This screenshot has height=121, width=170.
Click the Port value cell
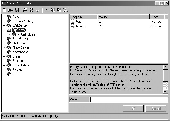100,21
